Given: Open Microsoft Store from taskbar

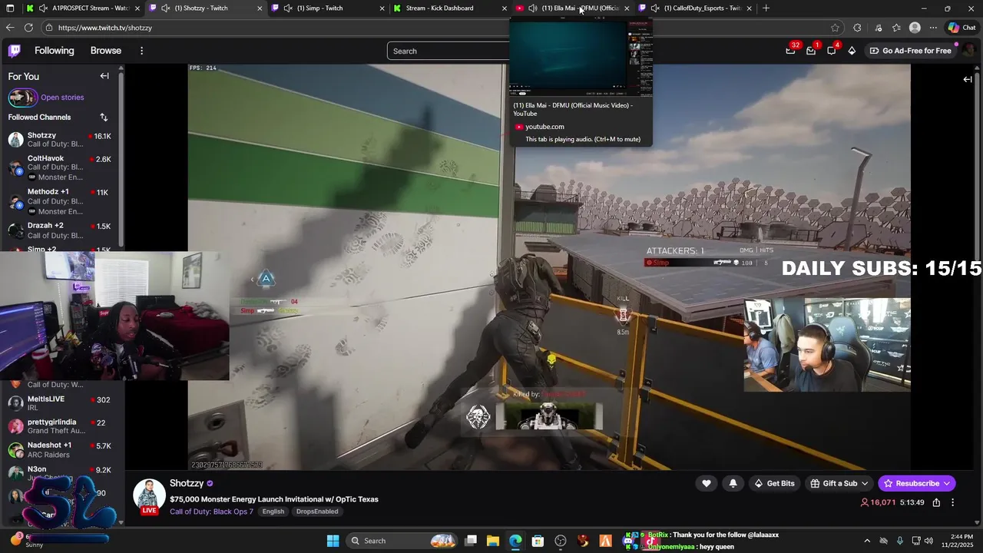Looking at the screenshot, I should [x=538, y=541].
